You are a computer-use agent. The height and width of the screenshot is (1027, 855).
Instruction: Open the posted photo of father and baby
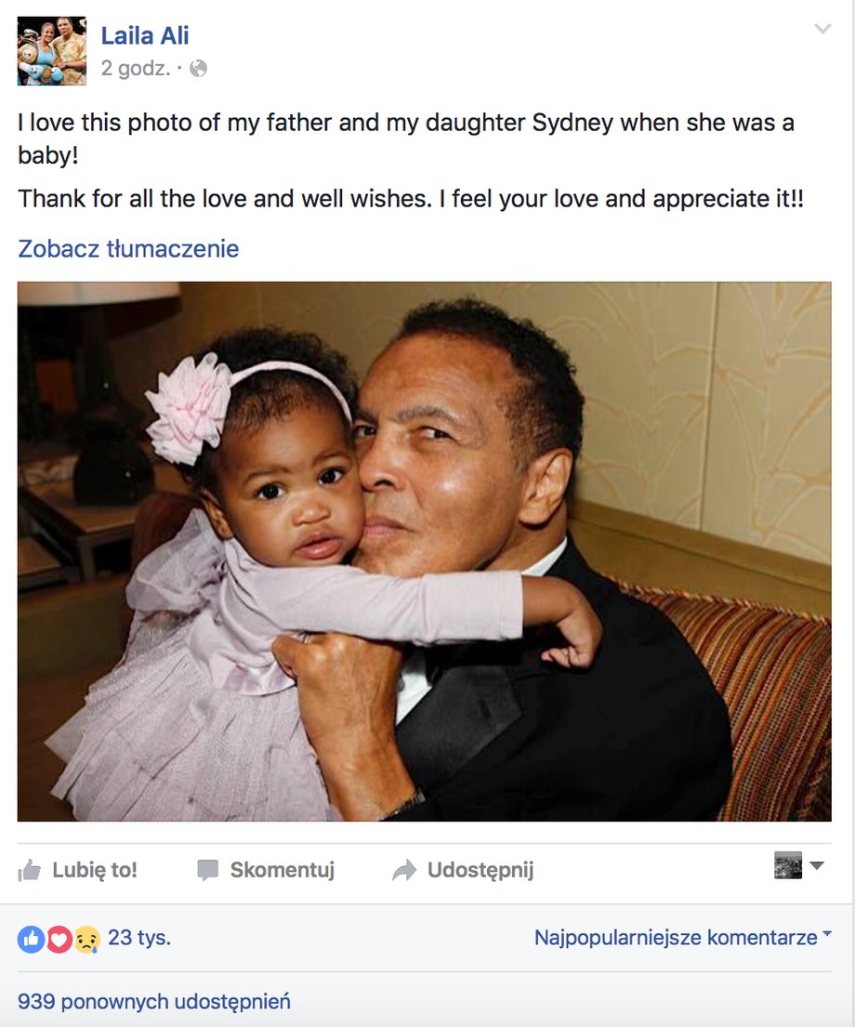tap(425, 551)
